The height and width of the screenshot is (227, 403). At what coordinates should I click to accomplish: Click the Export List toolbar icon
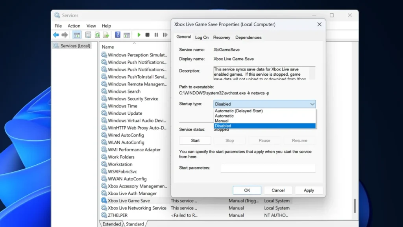(106, 35)
